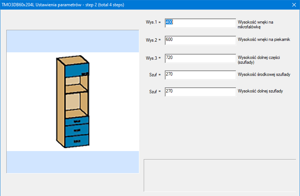Click the "Wys.2 =" label
Viewport: 300px width, 196px height.
point(153,40)
